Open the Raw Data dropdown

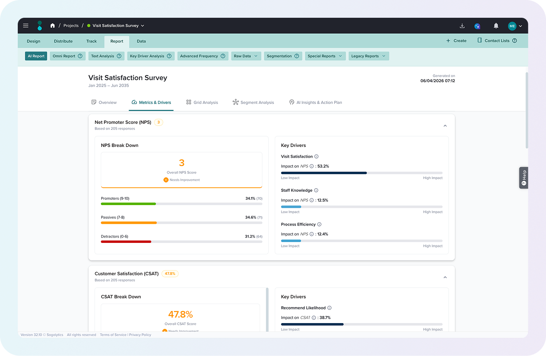pyautogui.click(x=246, y=56)
